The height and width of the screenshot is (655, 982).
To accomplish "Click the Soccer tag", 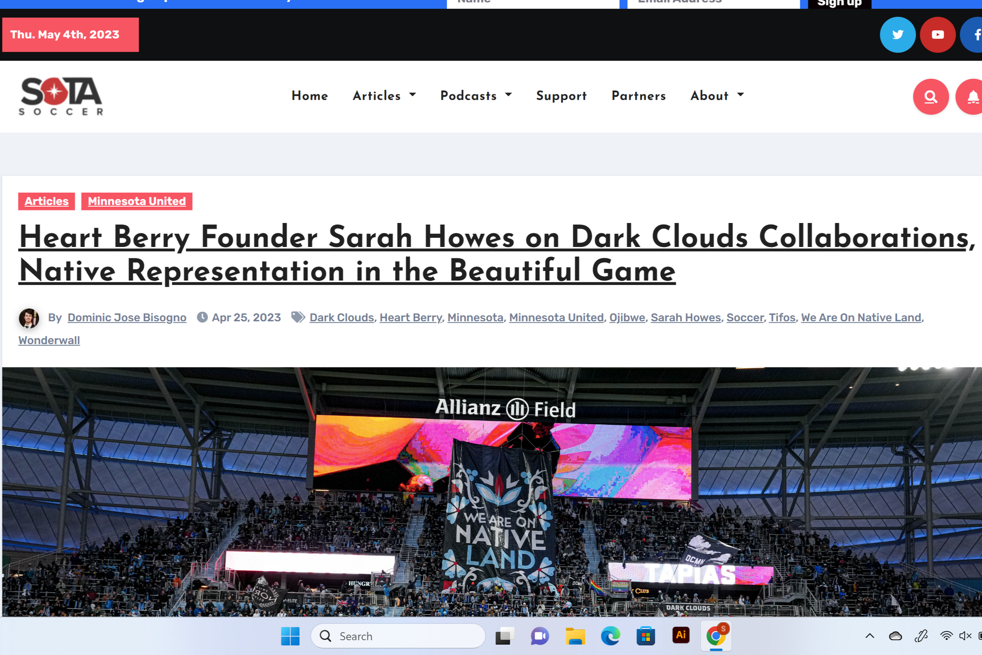I will [745, 317].
